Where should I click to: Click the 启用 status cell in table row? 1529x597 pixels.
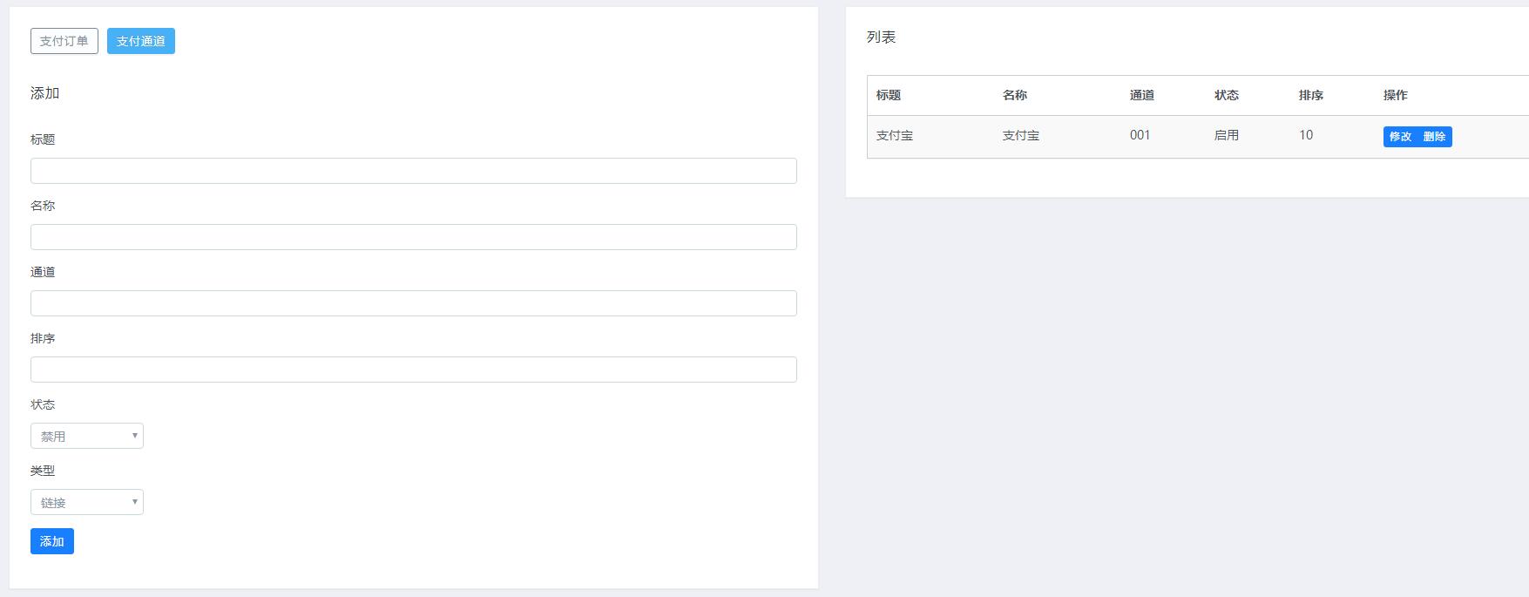1227,135
